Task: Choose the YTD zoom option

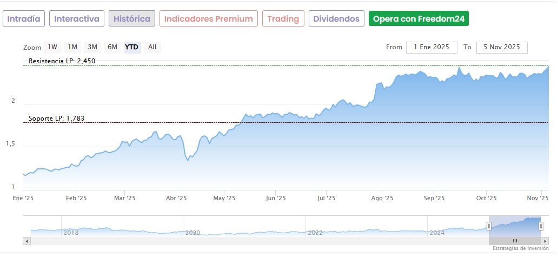Action: pyautogui.click(x=132, y=47)
